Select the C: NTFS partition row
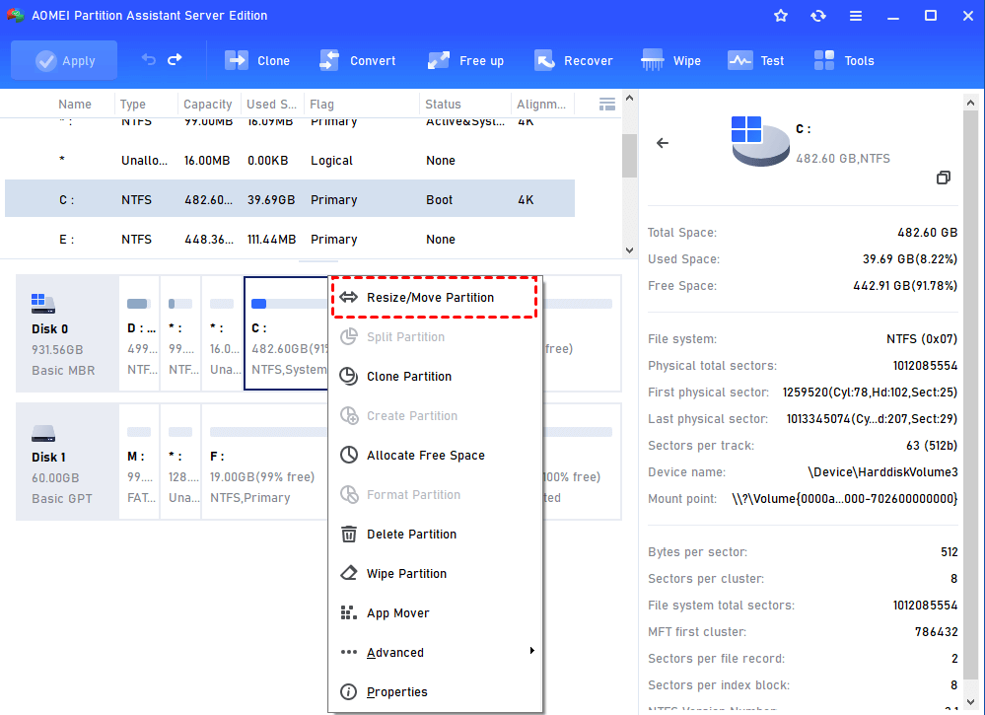985x715 pixels. (290, 199)
